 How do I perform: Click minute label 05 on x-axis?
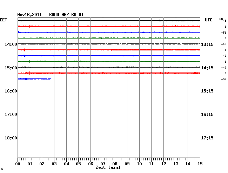78,164
